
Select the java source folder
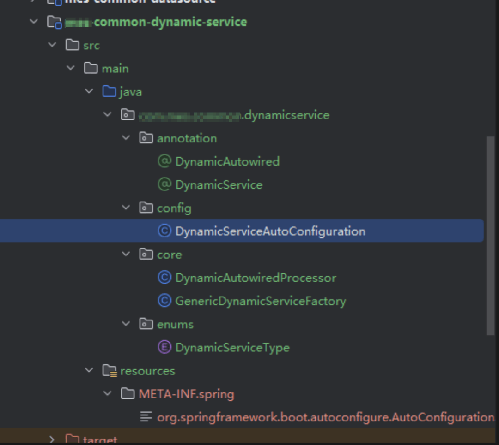coord(130,92)
